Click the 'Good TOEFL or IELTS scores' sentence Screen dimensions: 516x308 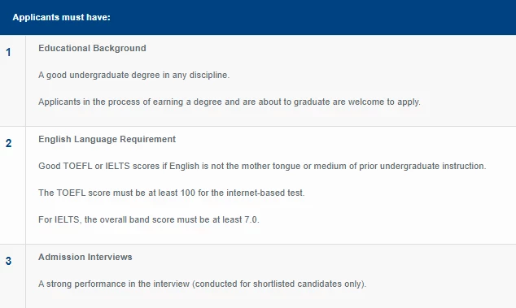[262, 166]
